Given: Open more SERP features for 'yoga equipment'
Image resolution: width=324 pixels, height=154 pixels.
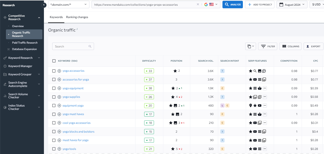Looking at the screenshot, I should pyautogui.click(x=265, y=88).
